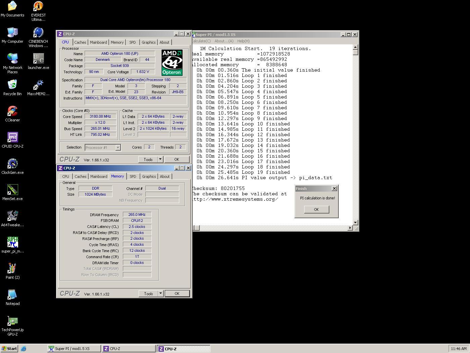470x353 pixels.
Task: Click the Tools button in upper CPU-Z window
Action: point(148,159)
